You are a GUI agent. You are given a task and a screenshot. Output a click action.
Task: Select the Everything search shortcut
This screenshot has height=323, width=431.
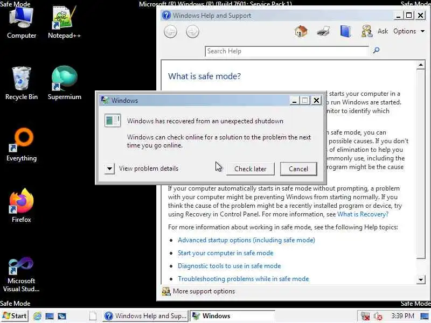(22, 145)
